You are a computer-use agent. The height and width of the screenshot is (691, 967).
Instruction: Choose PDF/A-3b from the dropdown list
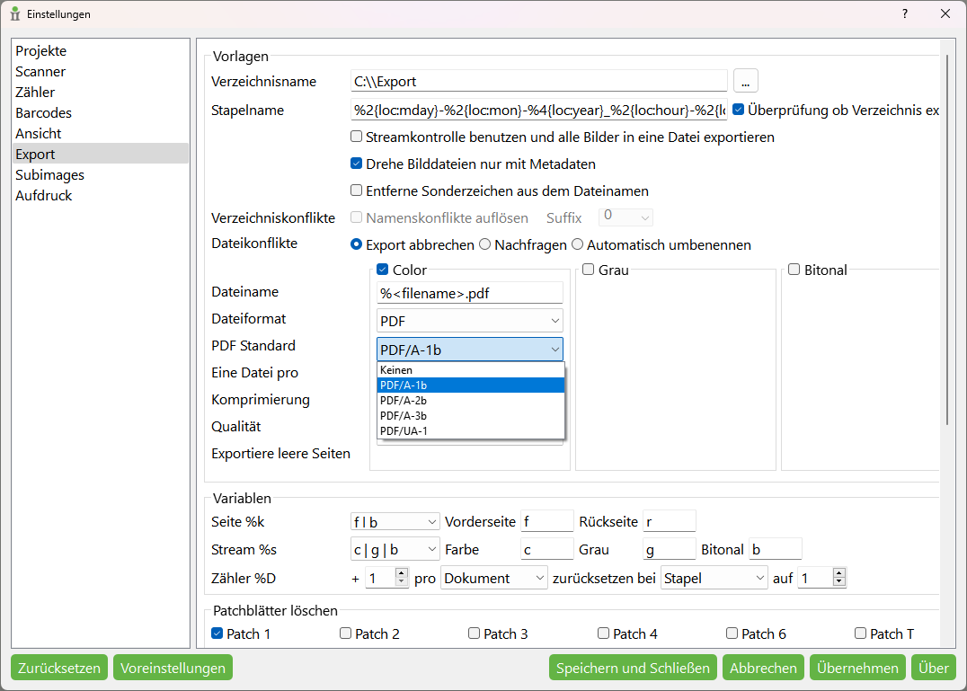tap(471, 415)
